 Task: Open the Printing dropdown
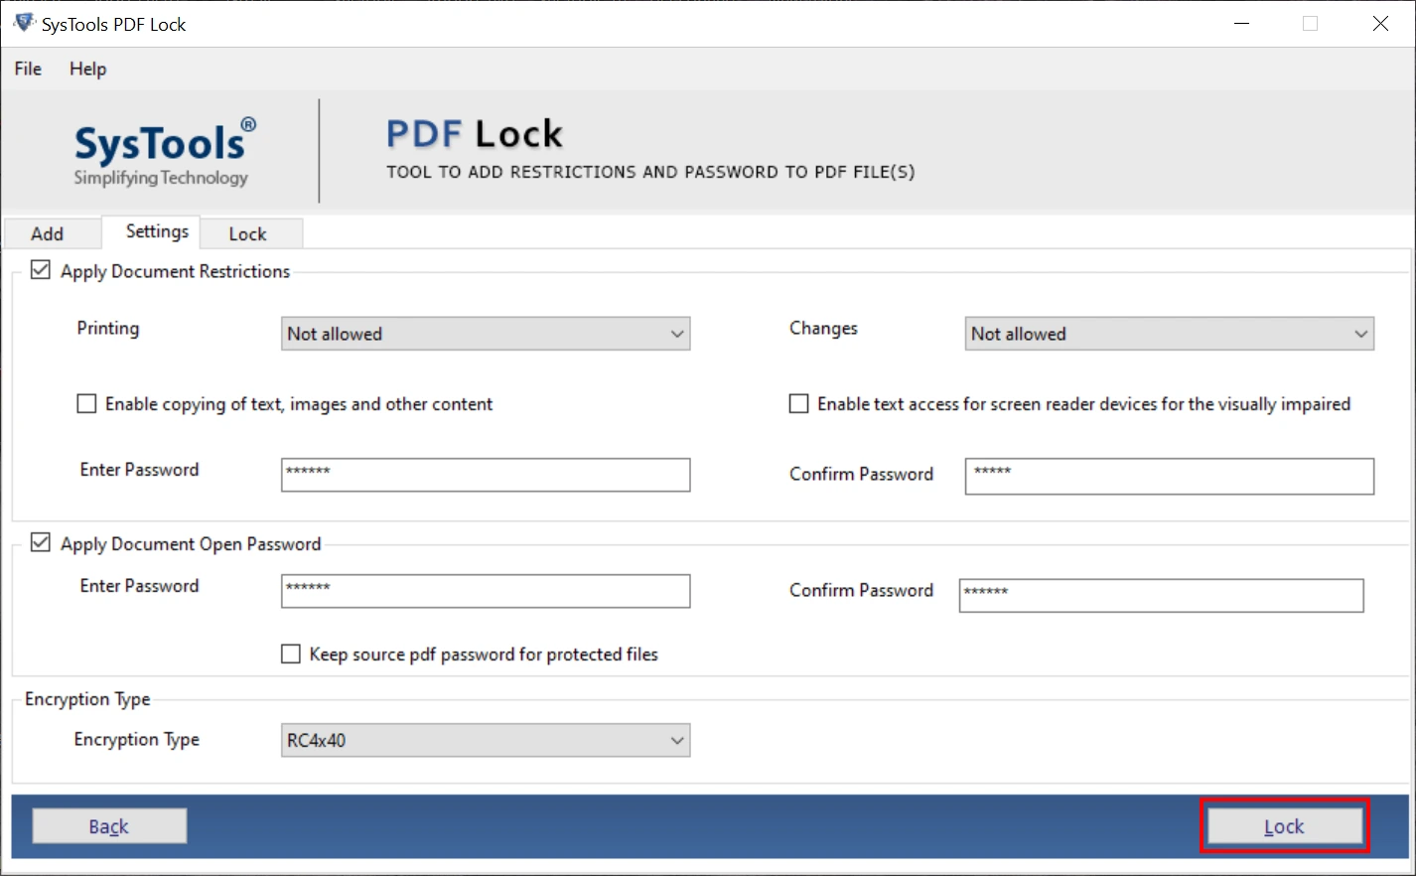[x=486, y=334]
